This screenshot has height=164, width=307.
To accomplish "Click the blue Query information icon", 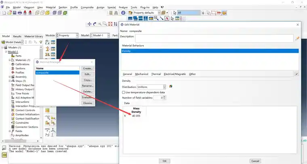I will 123,13.
